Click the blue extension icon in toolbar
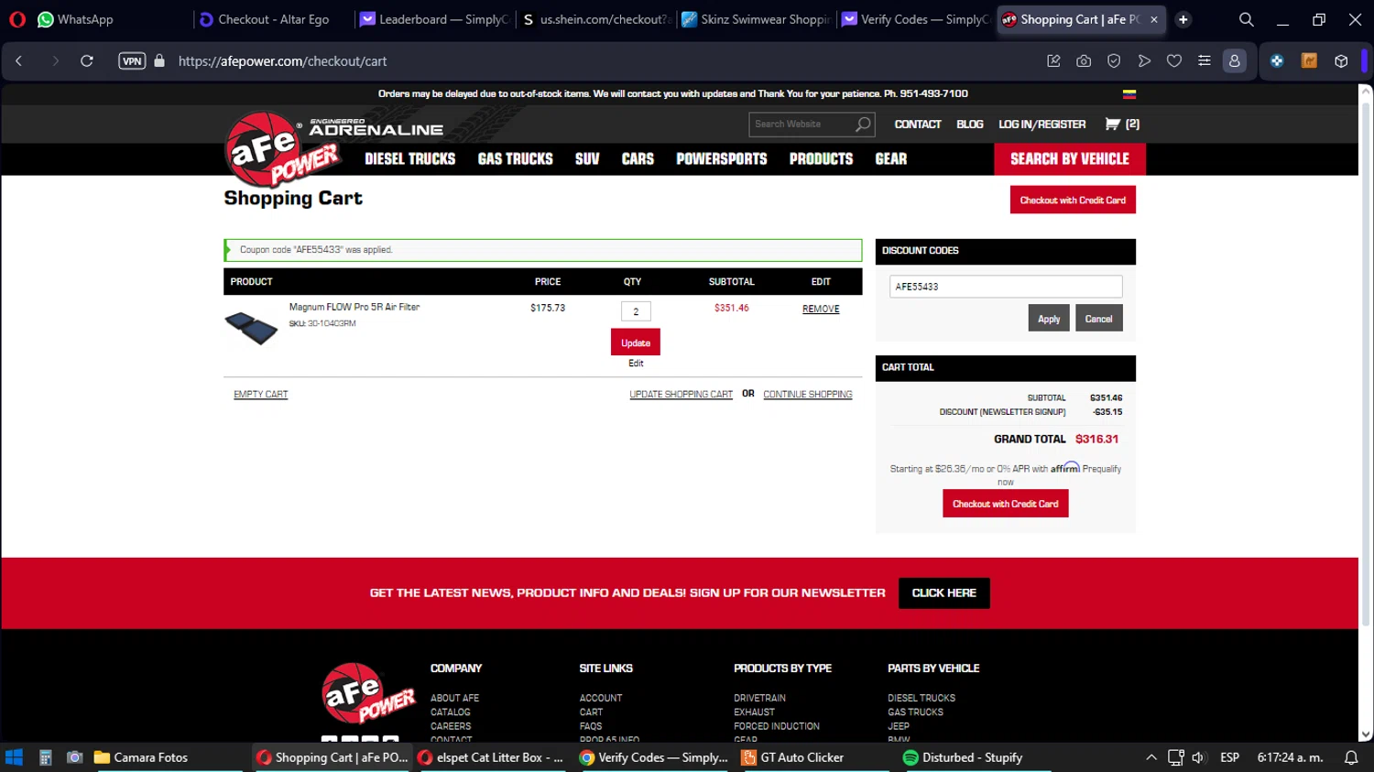The width and height of the screenshot is (1374, 772). 1277,61
